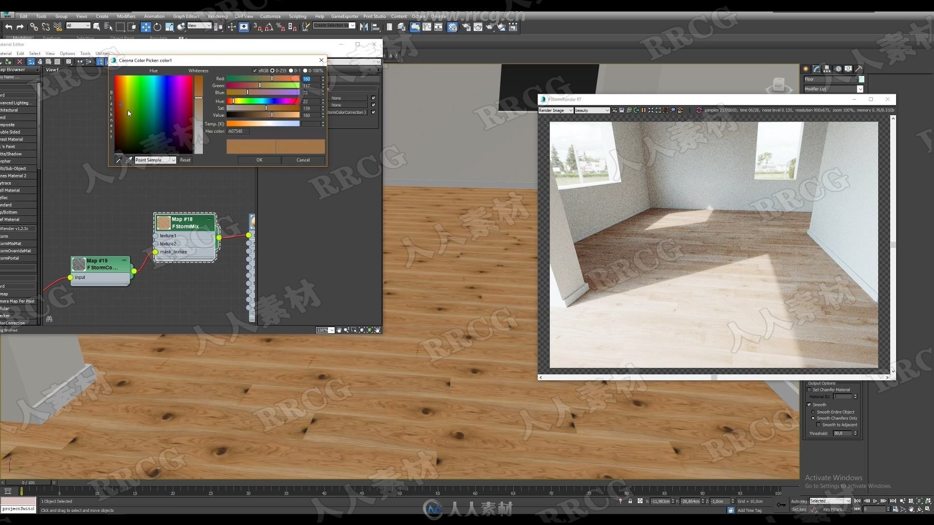
Task: Confirm color with the OK button
Action: pyautogui.click(x=259, y=160)
